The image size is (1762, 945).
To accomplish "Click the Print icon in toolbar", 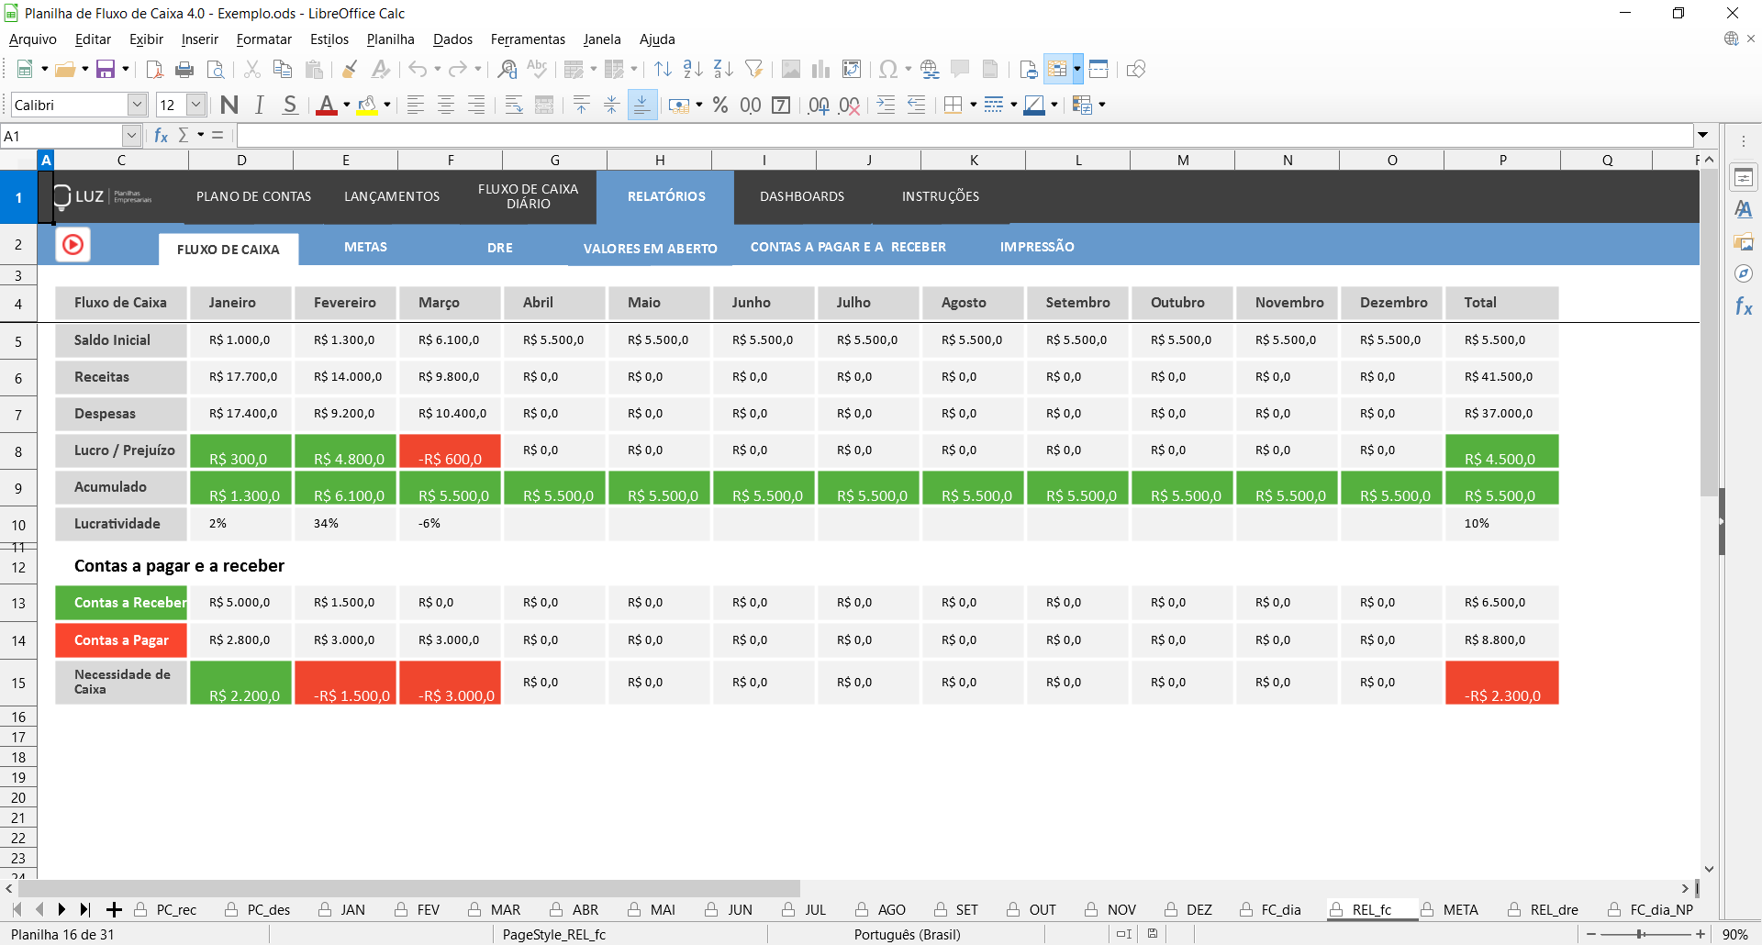I will (x=184, y=70).
